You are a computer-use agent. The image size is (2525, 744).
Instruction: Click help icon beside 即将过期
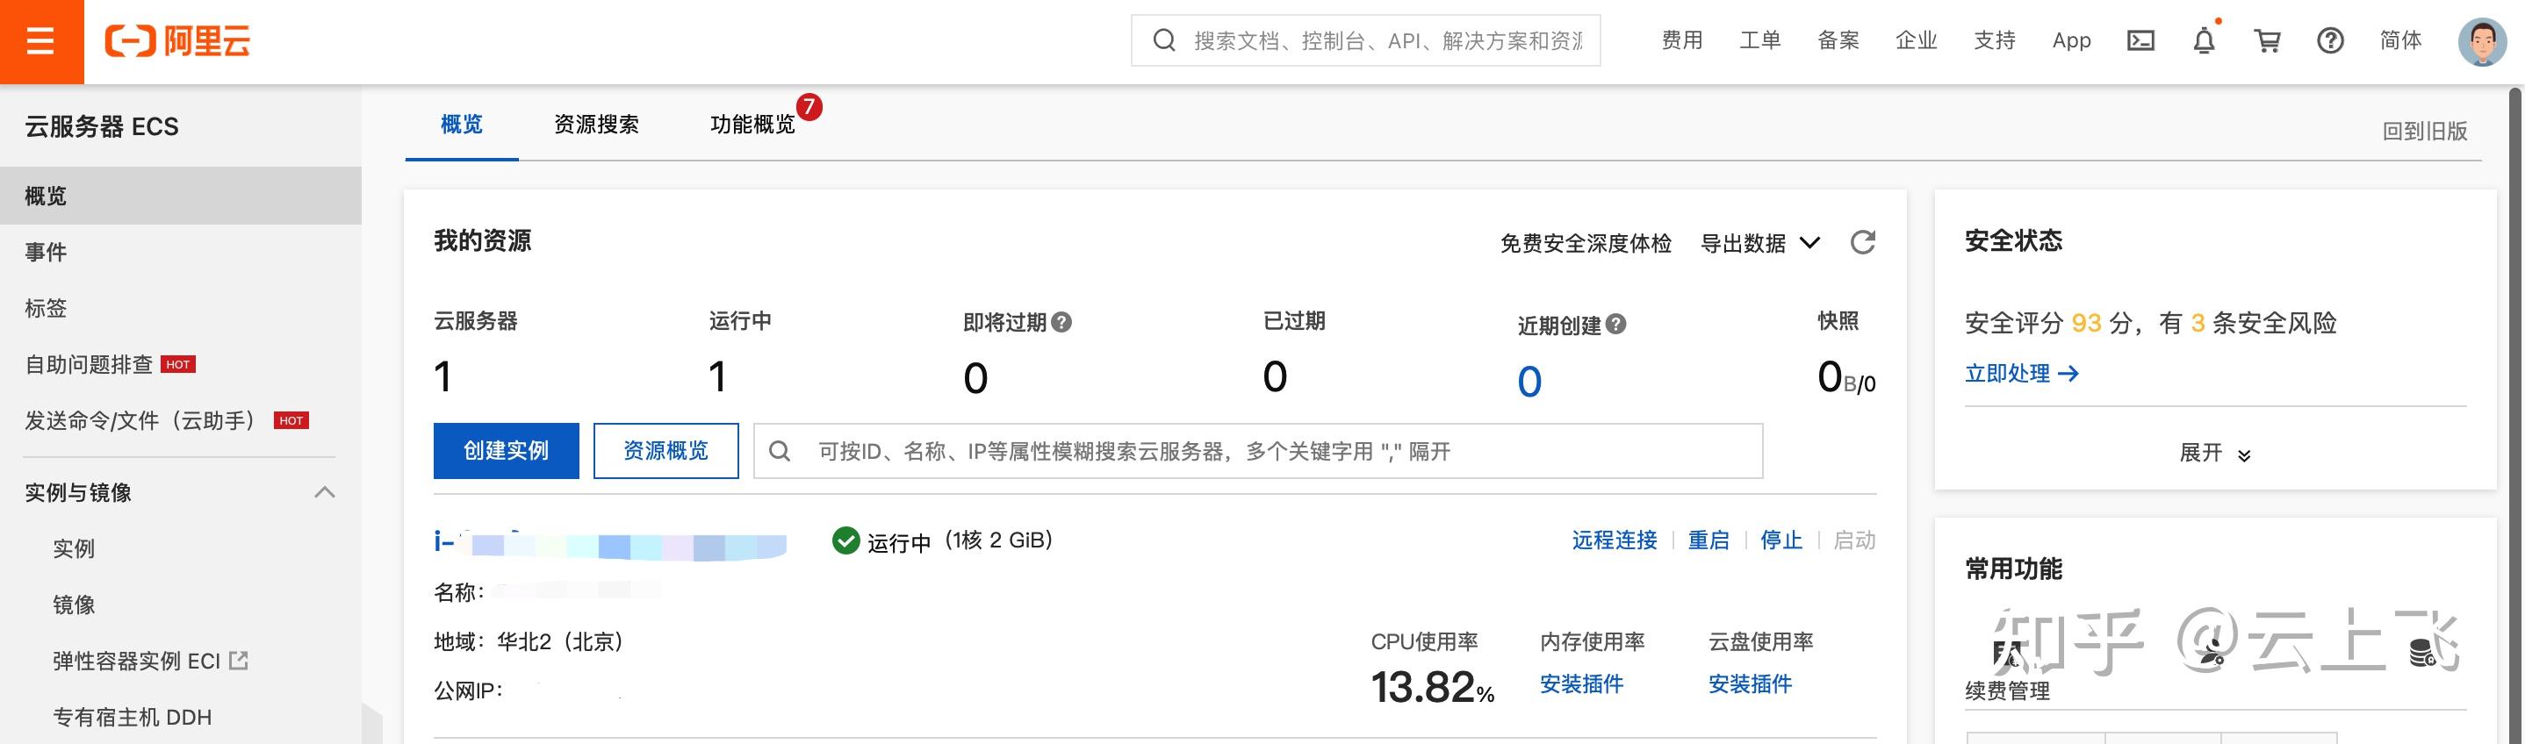[1061, 322]
